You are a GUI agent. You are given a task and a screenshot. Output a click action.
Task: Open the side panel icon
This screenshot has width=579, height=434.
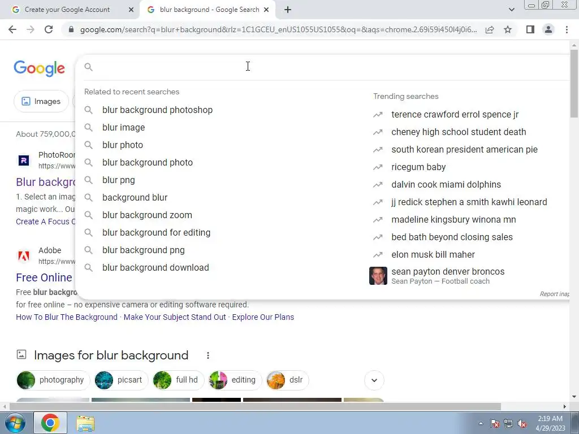click(530, 29)
